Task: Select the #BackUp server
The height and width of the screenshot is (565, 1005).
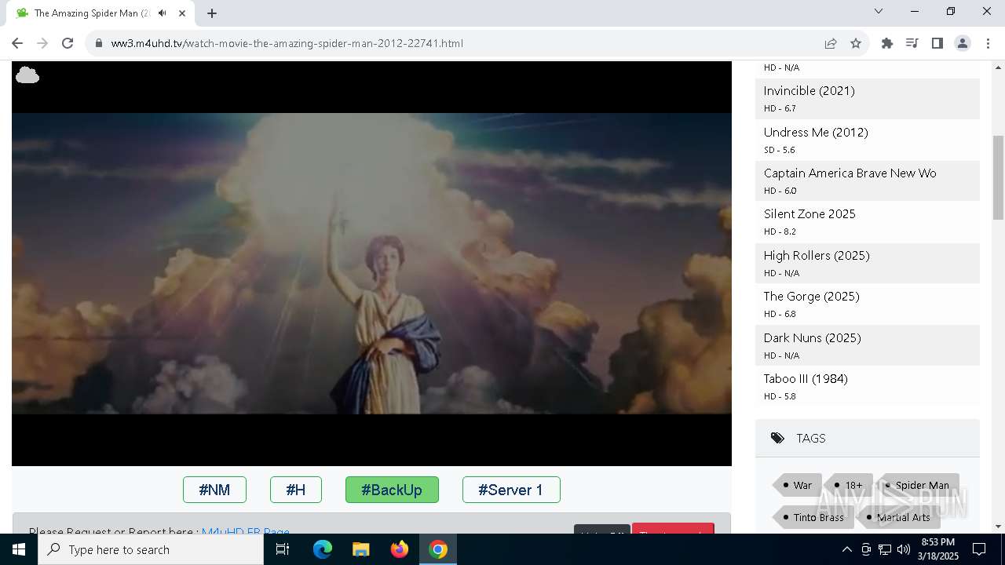Action: pos(392,490)
